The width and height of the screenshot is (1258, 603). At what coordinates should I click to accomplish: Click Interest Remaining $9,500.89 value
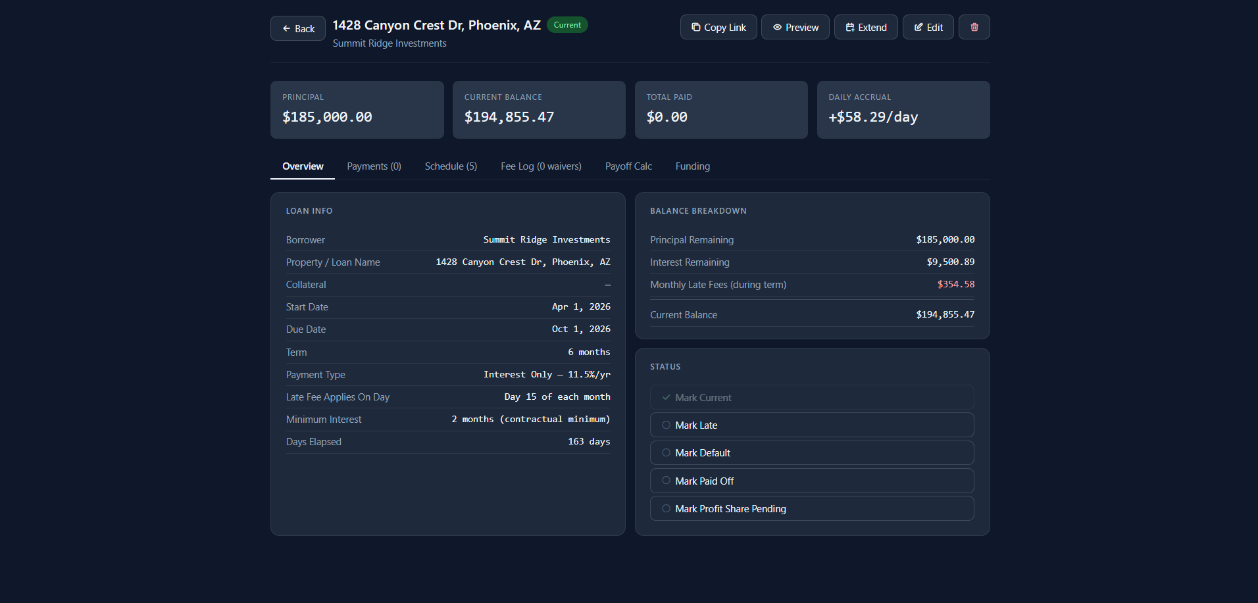click(951, 262)
